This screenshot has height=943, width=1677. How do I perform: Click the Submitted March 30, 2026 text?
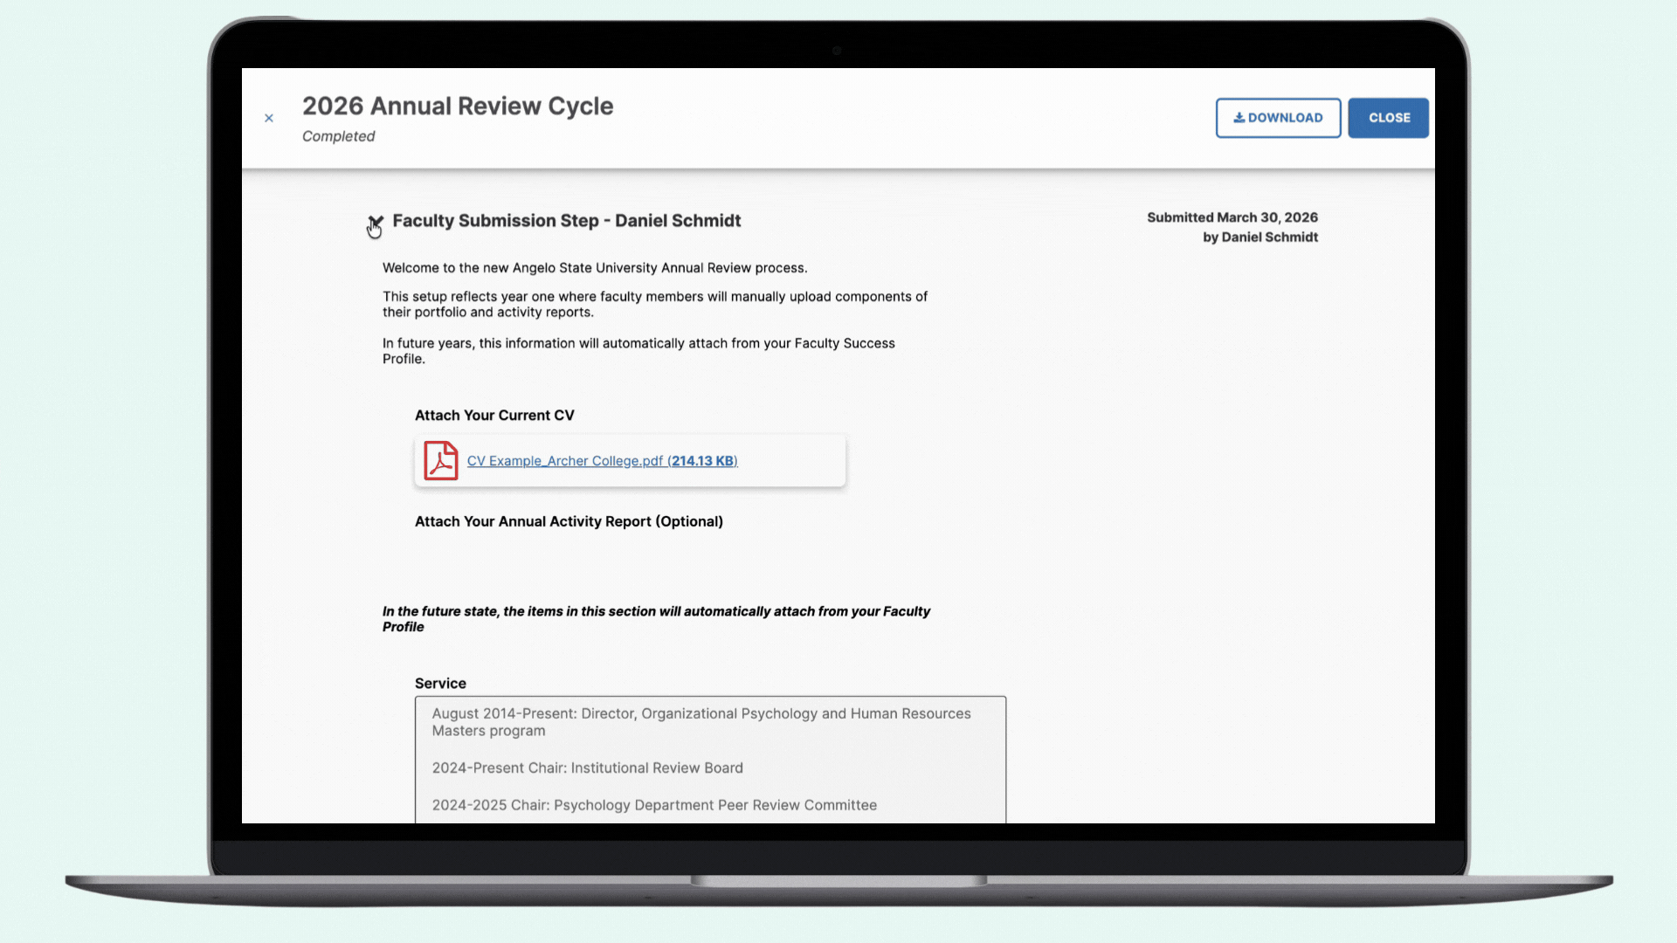point(1232,217)
